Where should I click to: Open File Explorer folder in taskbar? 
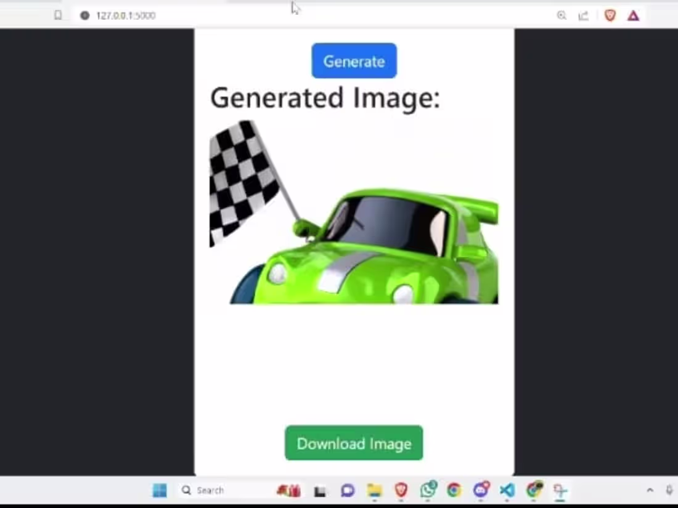point(375,491)
